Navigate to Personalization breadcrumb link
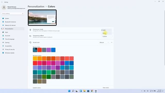Screen dimensions: 165x93 [36, 6]
